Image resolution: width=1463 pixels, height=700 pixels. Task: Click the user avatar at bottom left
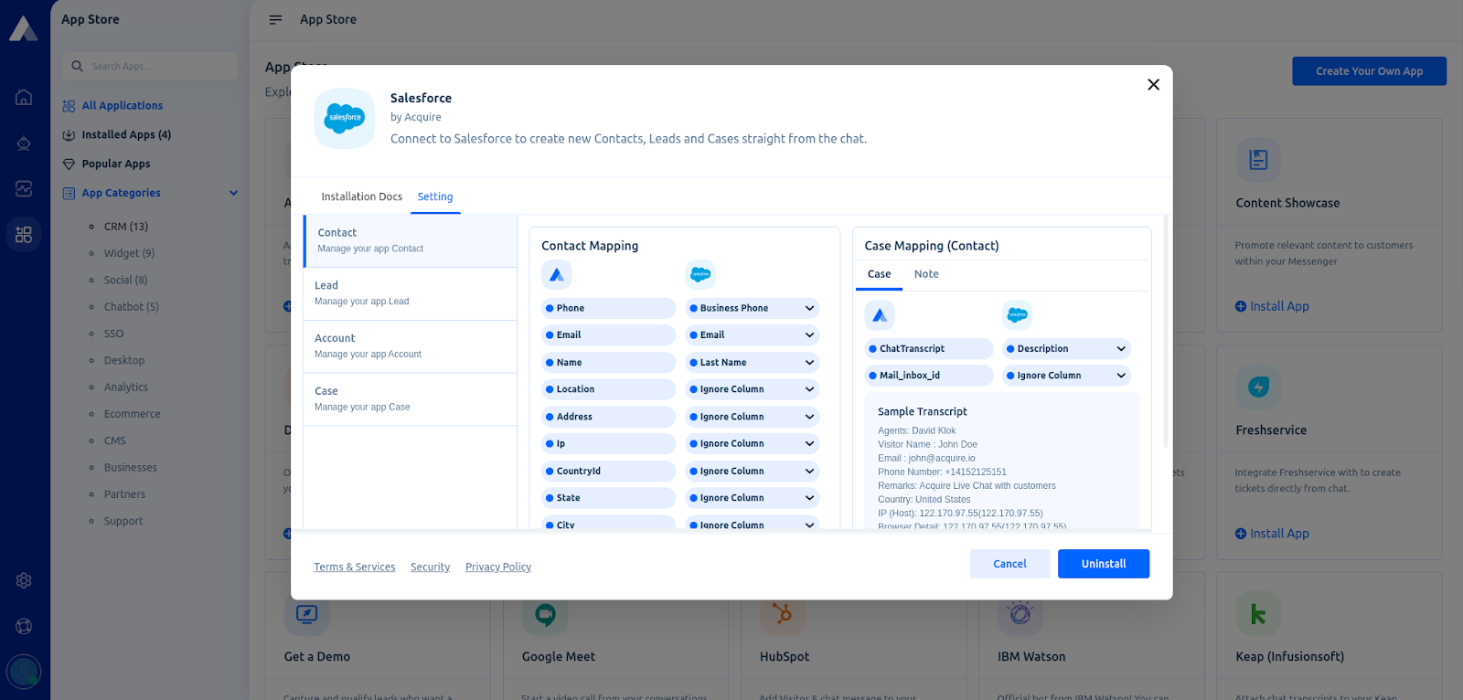24,673
